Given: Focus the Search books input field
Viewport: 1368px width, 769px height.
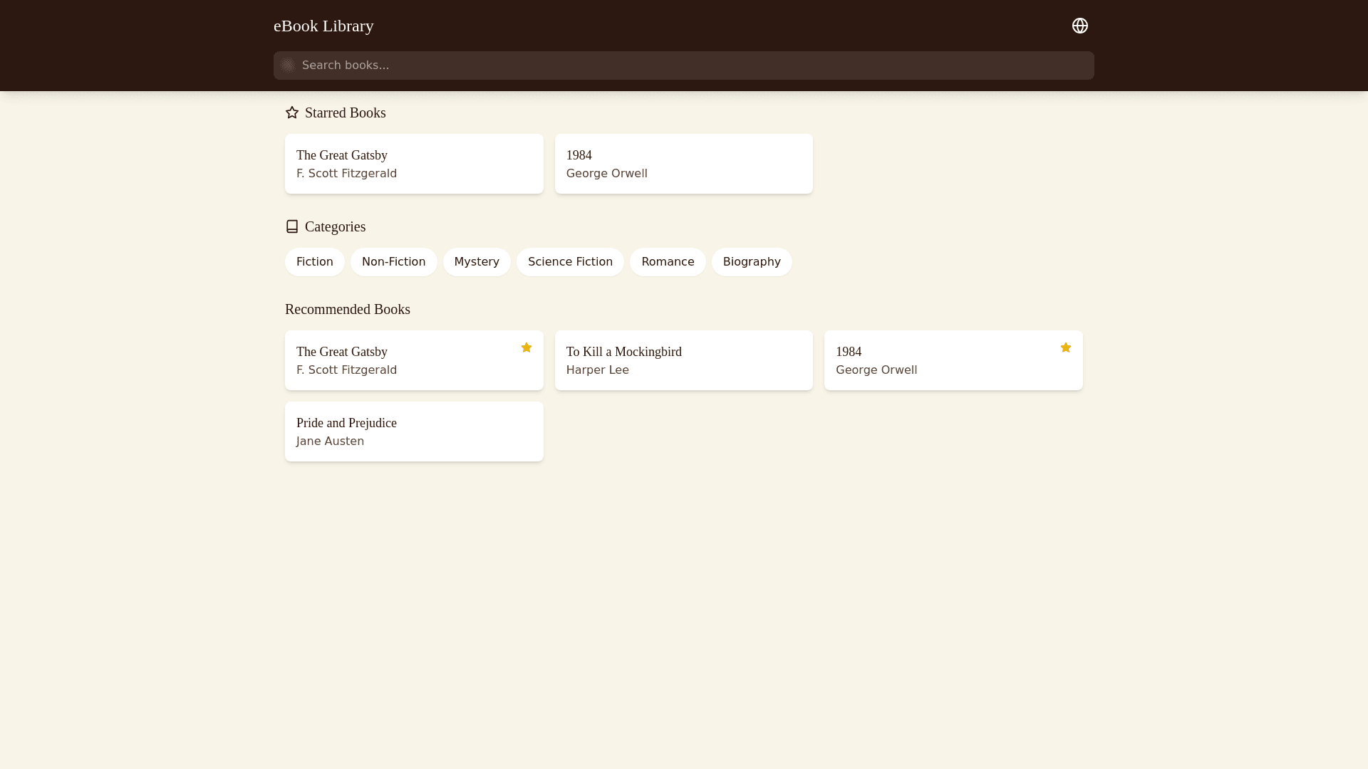Looking at the screenshot, I should click(x=684, y=66).
